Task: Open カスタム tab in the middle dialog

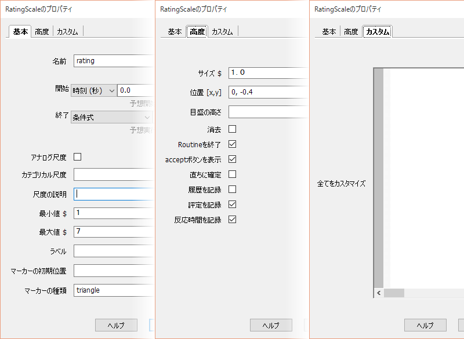Action: (x=222, y=32)
